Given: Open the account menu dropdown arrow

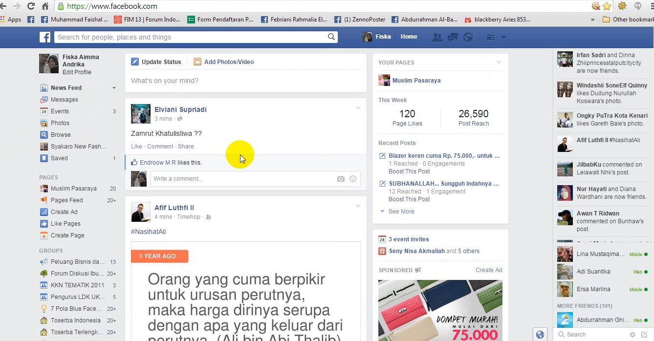Looking at the screenshot, I should 503,37.
